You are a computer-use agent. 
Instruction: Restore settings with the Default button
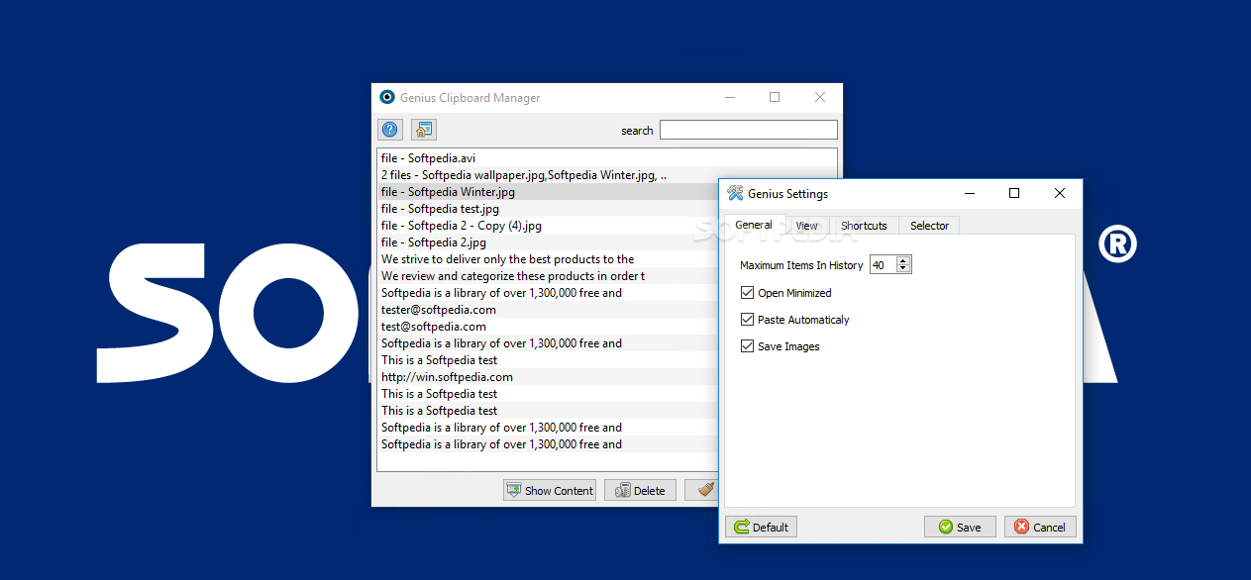(x=762, y=527)
